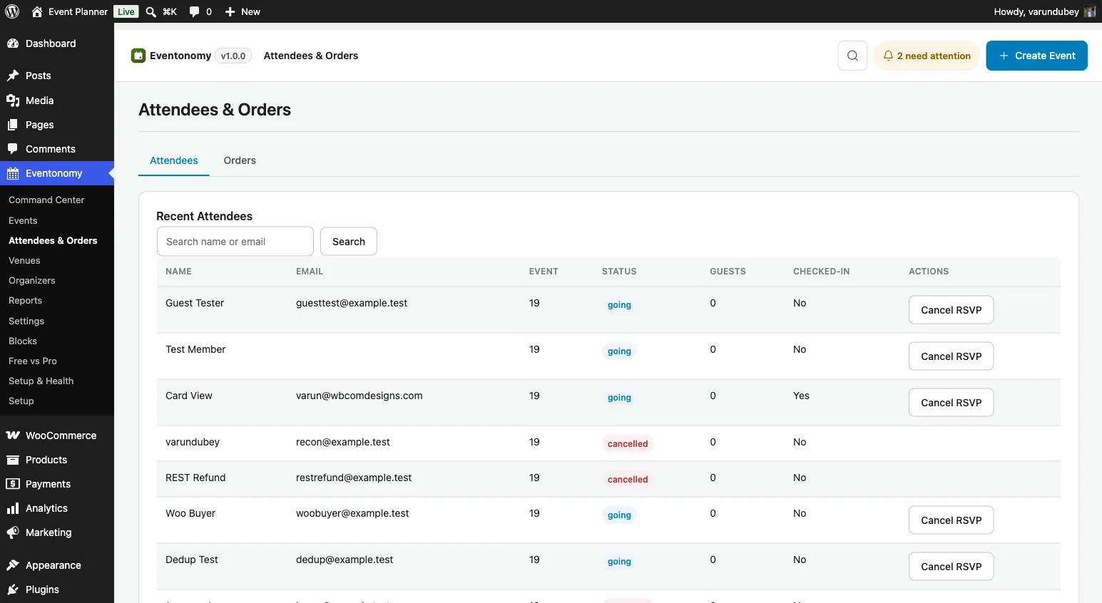Focus the Search name or email field
The width and height of the screenshot is (1102, 603).
[x=235, y=242]
